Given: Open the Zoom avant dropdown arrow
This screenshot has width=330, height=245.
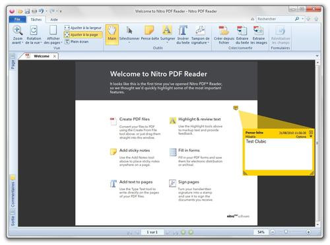Looking at the screenshot, I should click(22, 43).
